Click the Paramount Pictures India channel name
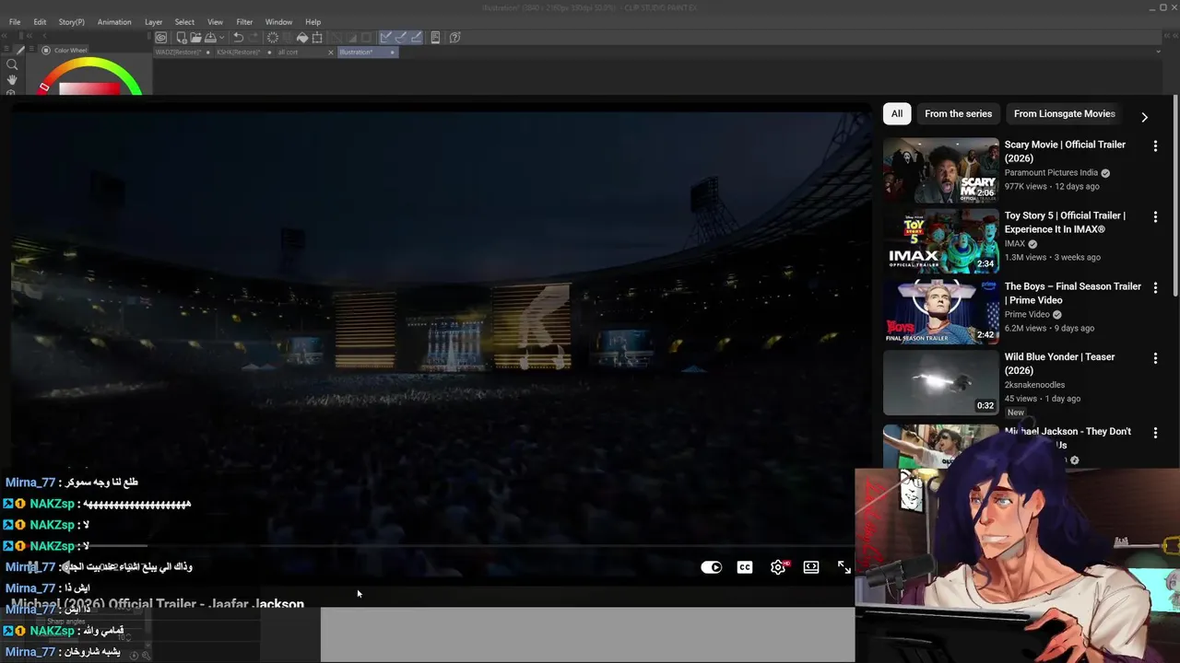 coord(1051,173)
